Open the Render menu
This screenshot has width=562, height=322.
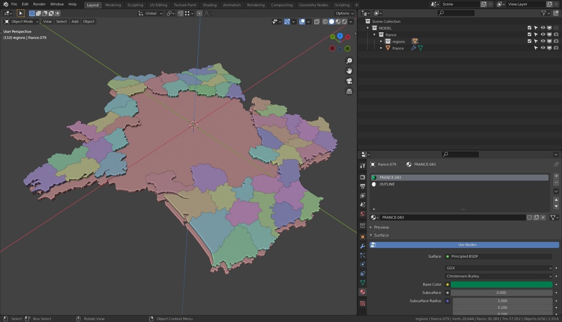(39, 4)
